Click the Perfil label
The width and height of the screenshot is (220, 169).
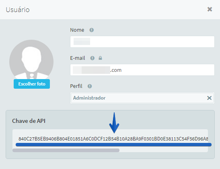tap(76, 86)
